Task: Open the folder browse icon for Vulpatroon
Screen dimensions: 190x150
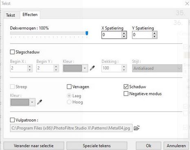Action: click(x=137, y=128)
